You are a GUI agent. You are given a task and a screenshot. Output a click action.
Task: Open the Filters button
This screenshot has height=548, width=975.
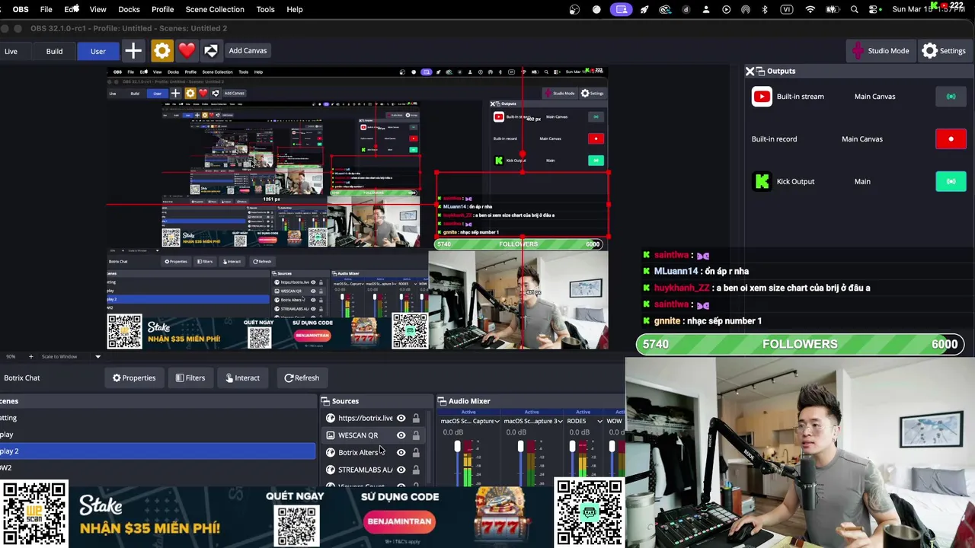tap(190, 378)
